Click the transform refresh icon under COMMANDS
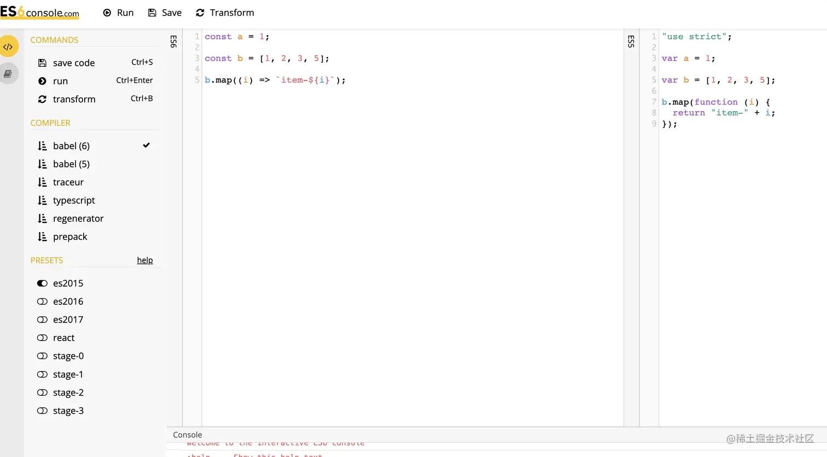The image size is (827, 457). [43, 99]
